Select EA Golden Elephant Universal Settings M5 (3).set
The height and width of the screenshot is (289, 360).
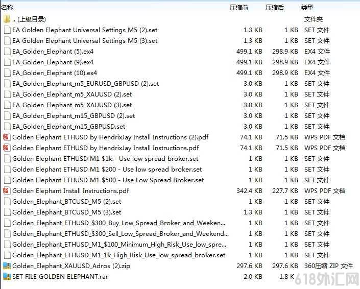coord(85,41)
